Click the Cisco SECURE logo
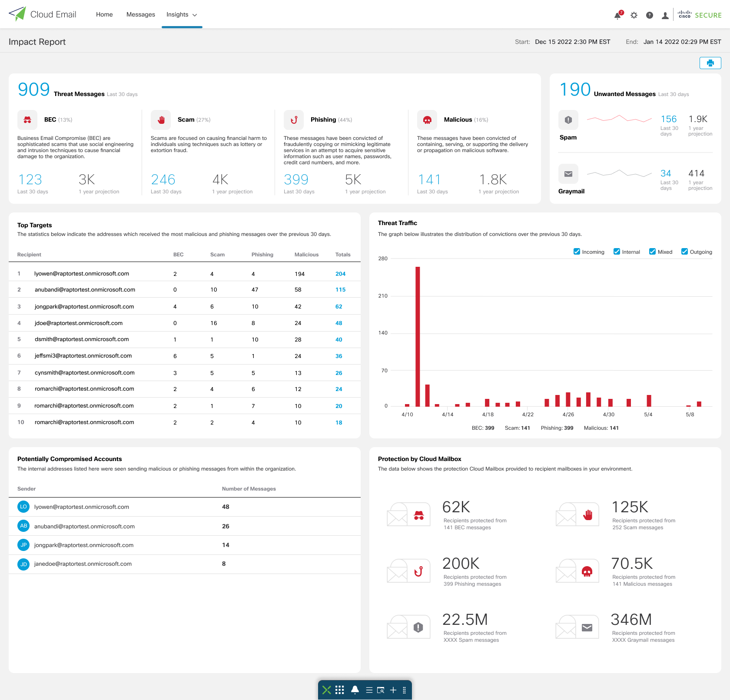 [x=700, y=15]
